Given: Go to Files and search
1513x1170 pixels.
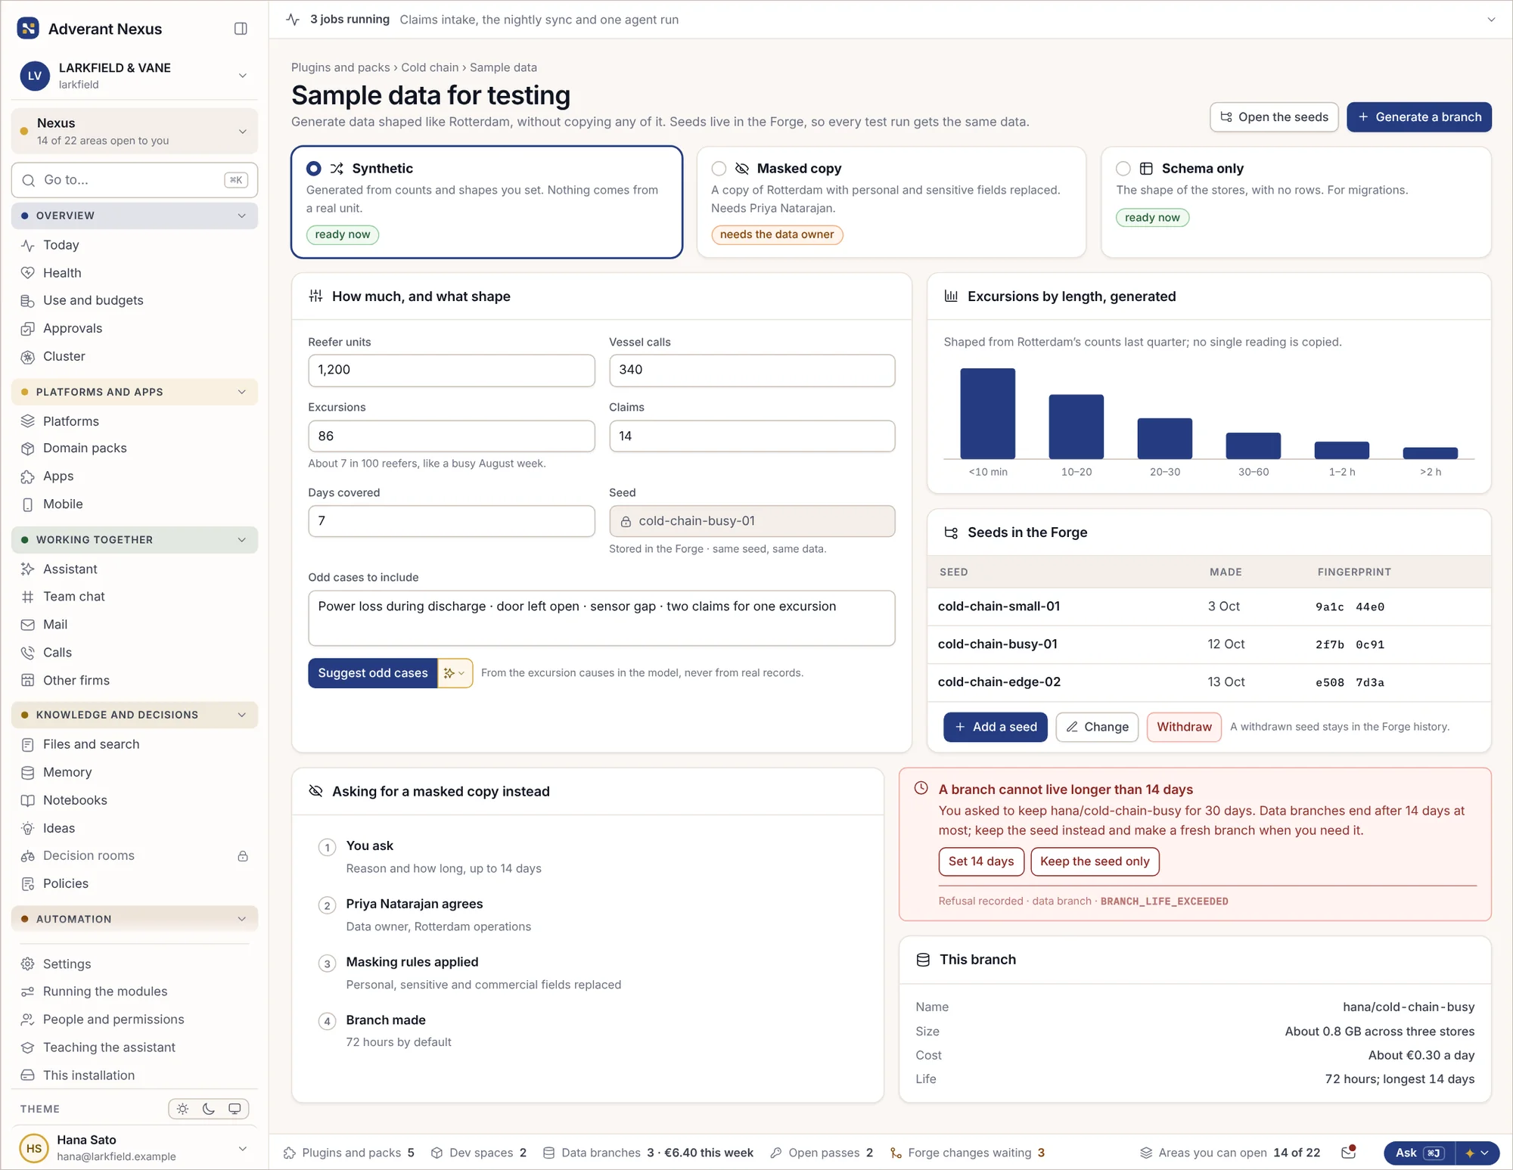Looking at the screenshot, I should point(92,744).
